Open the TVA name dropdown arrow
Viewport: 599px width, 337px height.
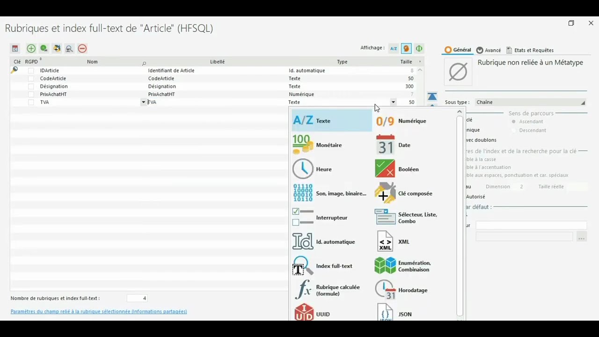(143, 102)
